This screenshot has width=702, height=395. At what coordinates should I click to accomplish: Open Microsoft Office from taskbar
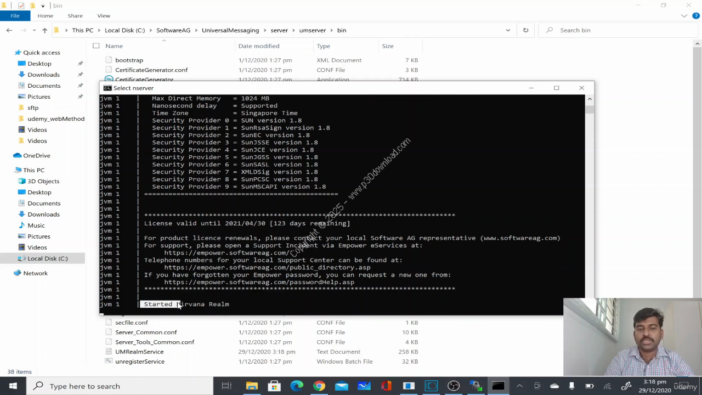[386, 386]
